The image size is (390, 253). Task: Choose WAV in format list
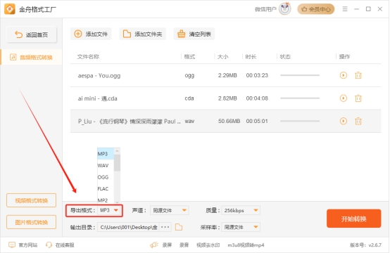(106, 165)
